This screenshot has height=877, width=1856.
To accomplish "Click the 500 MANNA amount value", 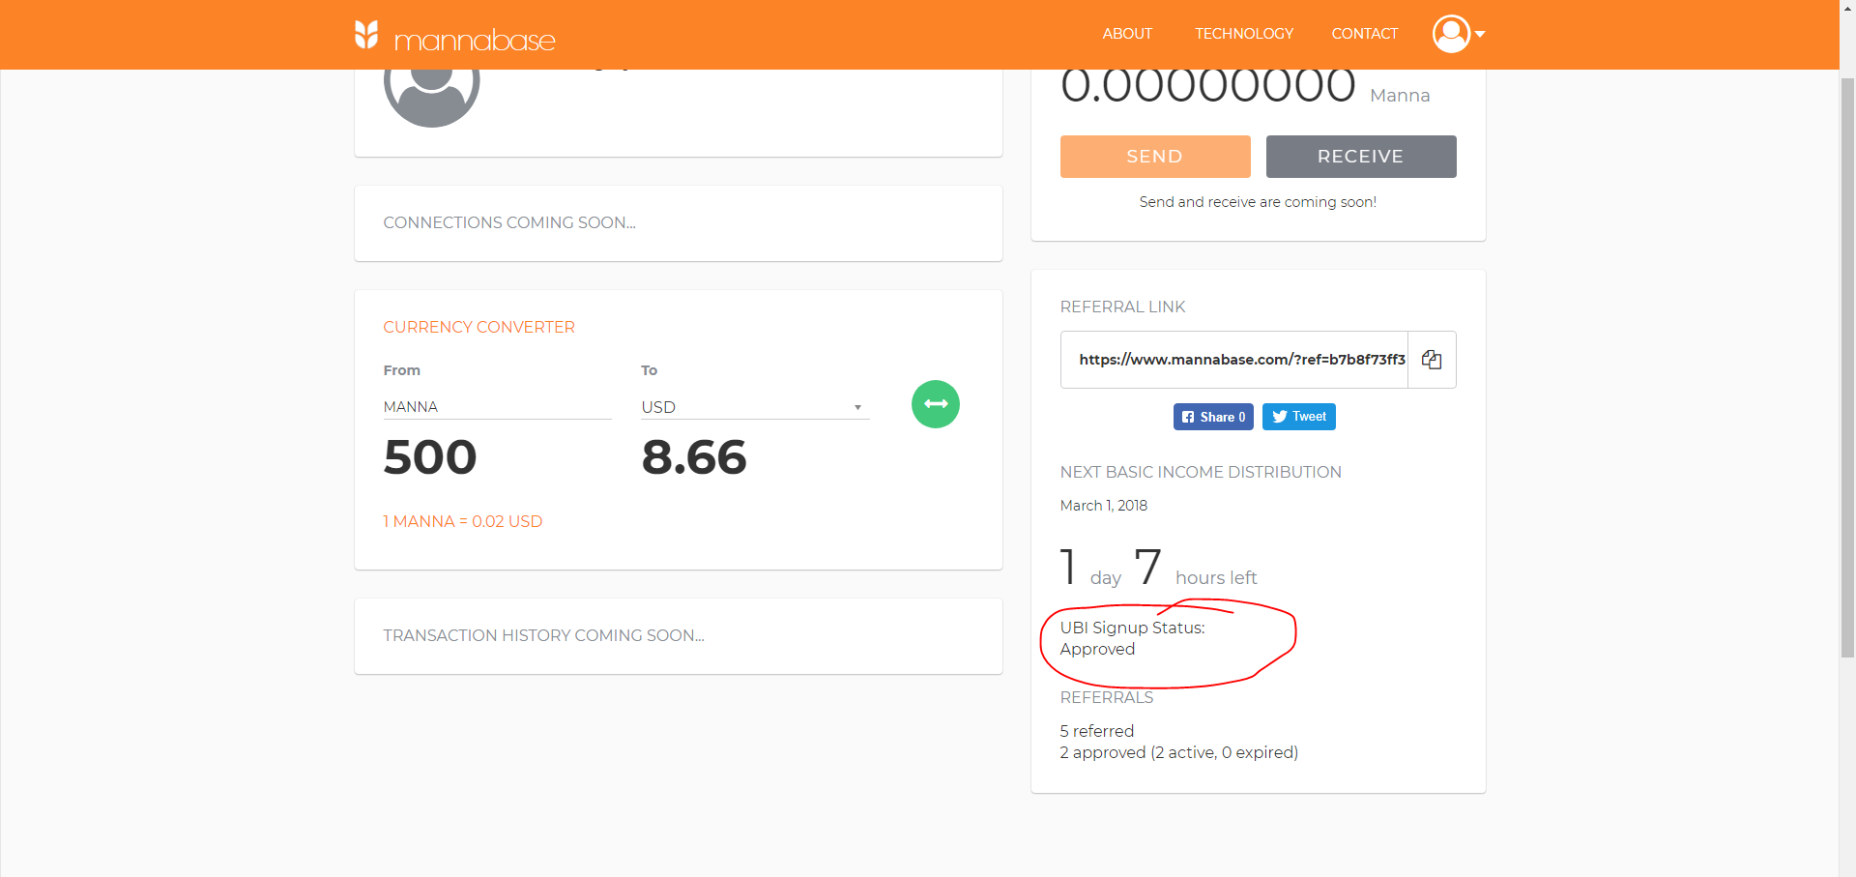I will (x=430, y=457).
